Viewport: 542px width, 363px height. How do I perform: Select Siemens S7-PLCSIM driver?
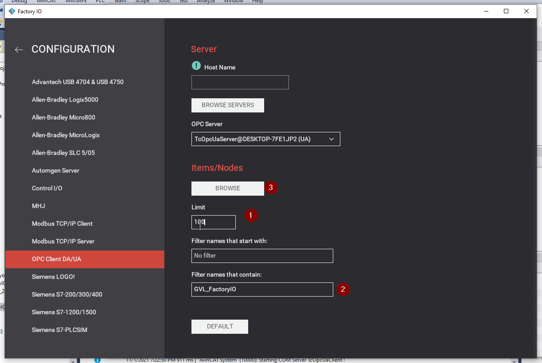[x=85, y=330]
